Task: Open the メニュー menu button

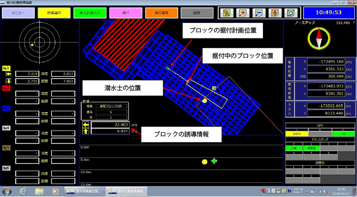Action: [18, 13]
